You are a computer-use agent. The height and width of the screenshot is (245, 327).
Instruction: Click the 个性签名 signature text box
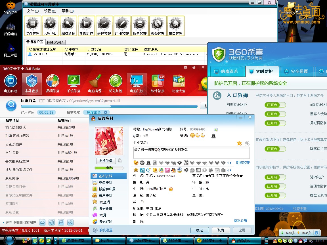[191, 153]
